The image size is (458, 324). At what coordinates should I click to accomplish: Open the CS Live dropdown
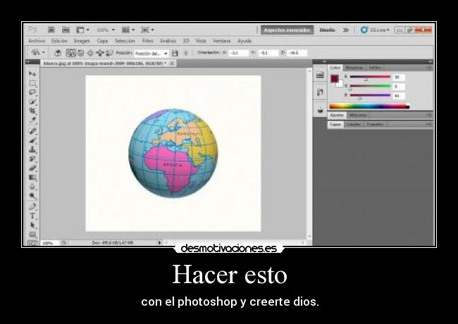376,30
